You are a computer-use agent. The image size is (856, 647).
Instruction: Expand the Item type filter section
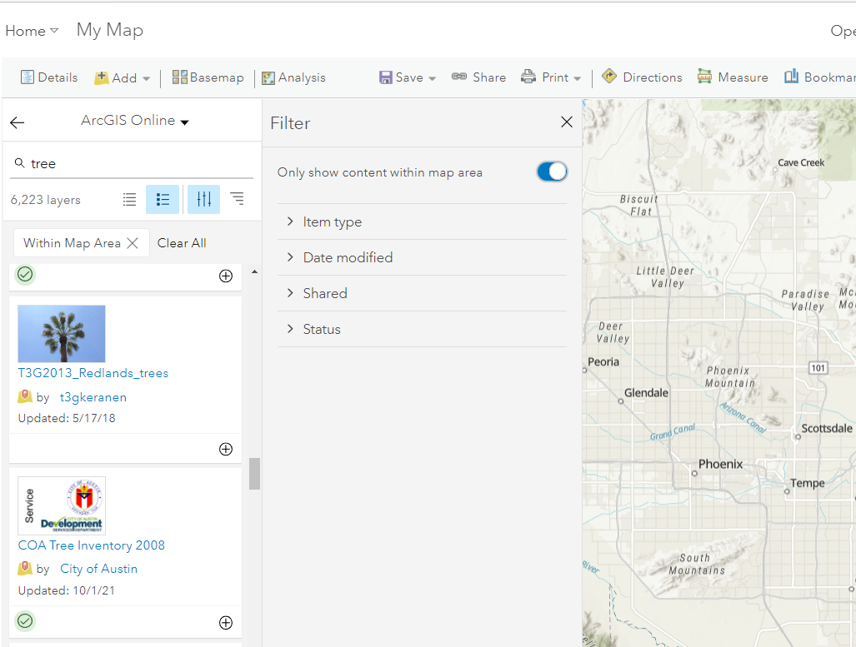coord(422,222)
